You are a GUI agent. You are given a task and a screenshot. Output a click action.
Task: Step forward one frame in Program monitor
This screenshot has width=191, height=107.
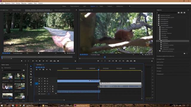[120, 61]
